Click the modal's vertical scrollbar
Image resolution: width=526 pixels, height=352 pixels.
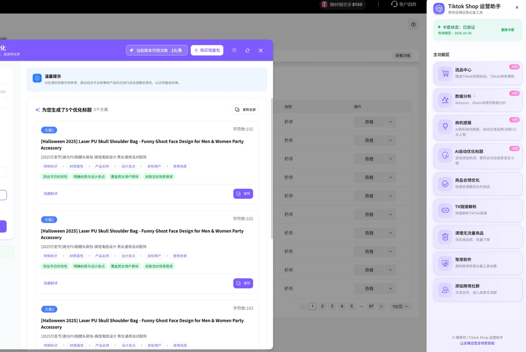[272, 169]
